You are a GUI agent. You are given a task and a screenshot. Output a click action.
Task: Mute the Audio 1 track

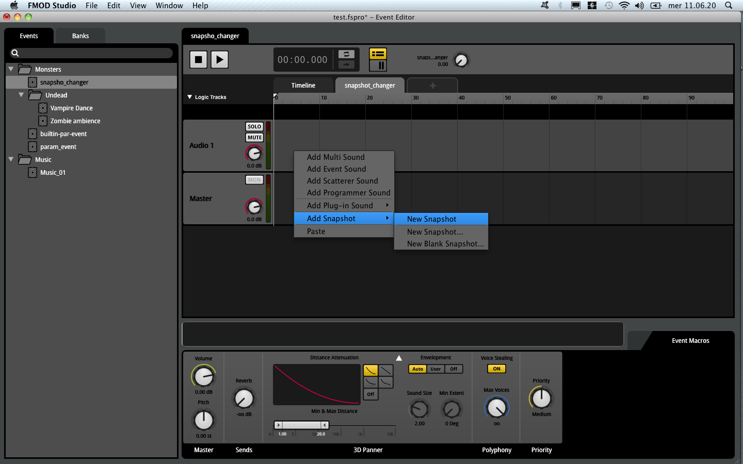coord(254,138)
